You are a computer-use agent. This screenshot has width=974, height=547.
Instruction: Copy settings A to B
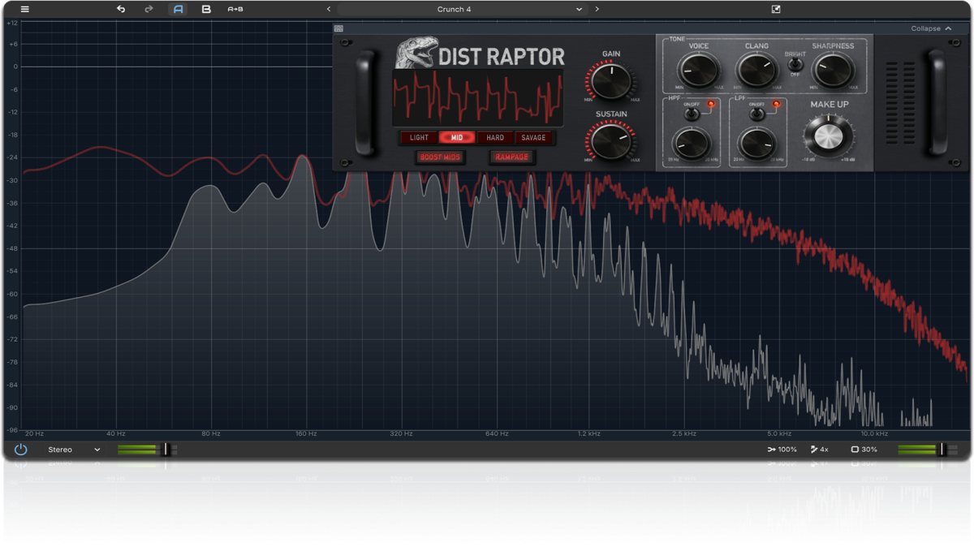click(235, 9)
